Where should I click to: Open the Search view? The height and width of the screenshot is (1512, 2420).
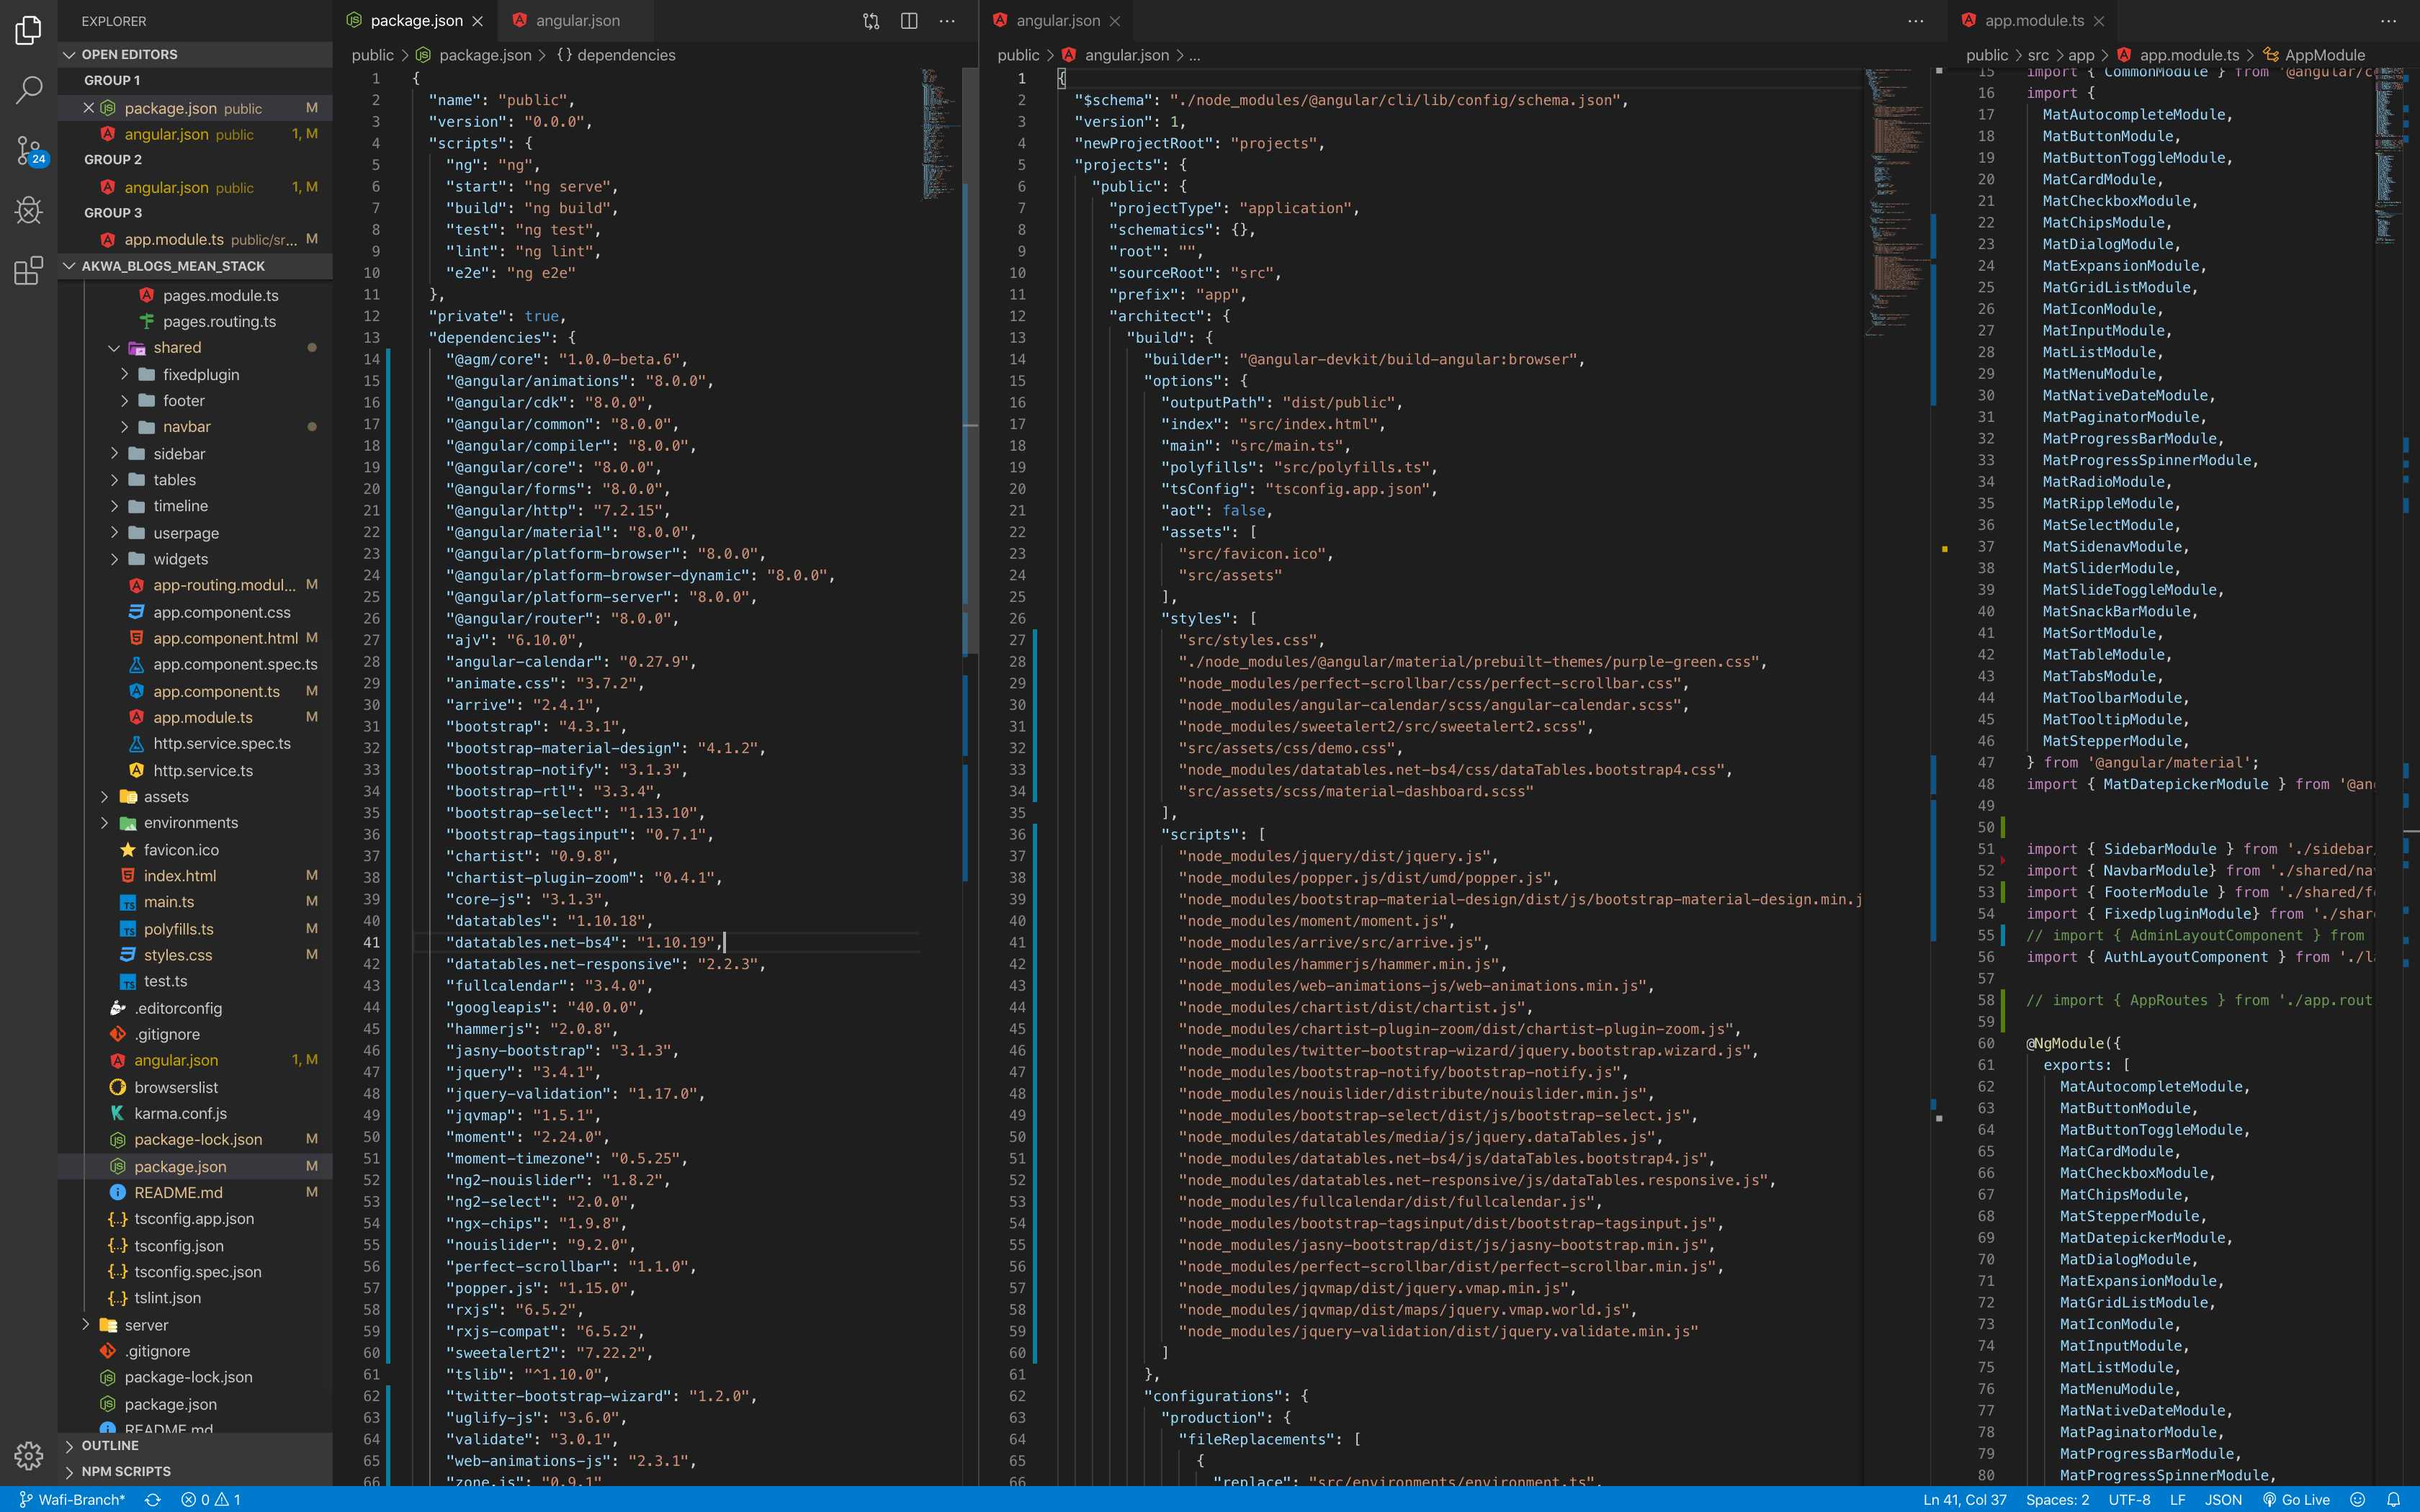(27, 90)
